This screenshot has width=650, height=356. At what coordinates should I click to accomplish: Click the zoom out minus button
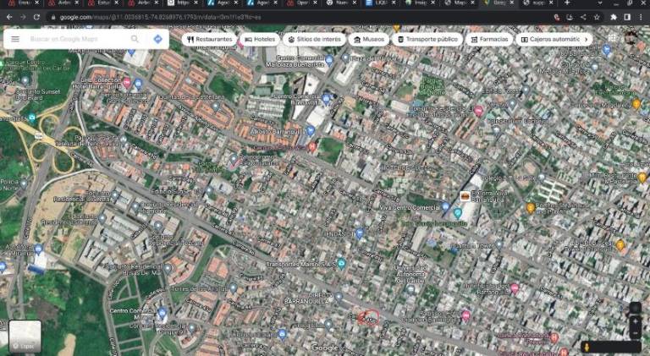click(x=635, y=332)
